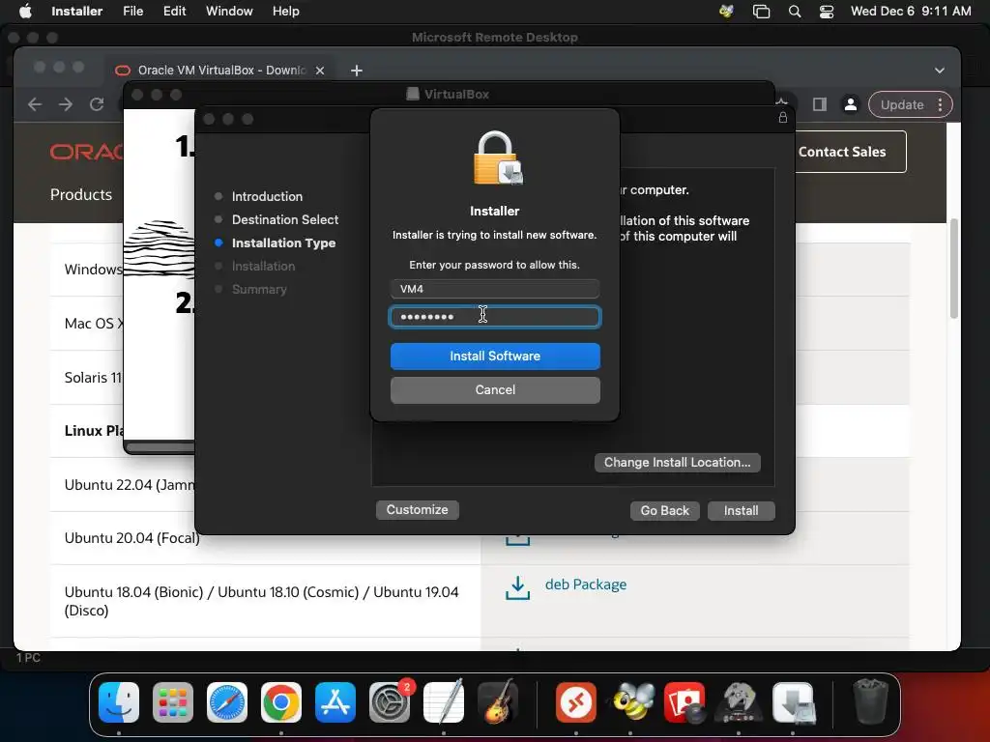Go forward in the Chrome browser
The height and width of the screenshot is (742, 990).
(x=66, y=104)
